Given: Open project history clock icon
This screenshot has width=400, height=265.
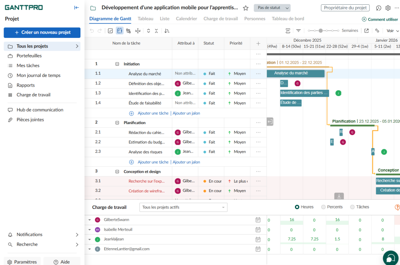Looking at the screenshot, I should coord(378,8).
